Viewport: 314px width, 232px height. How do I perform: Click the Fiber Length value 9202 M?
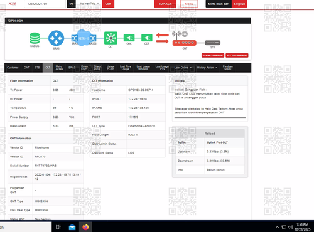pyautogui.click(x=133, y=135)
